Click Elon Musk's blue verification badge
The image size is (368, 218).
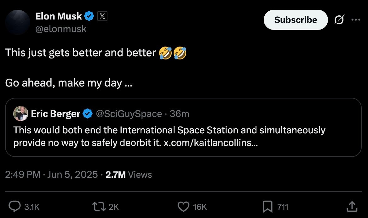pos(89,16)
